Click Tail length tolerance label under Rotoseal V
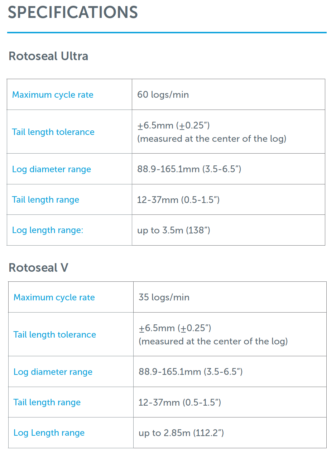Screen dimensions: 336x464 click(54, 335)
